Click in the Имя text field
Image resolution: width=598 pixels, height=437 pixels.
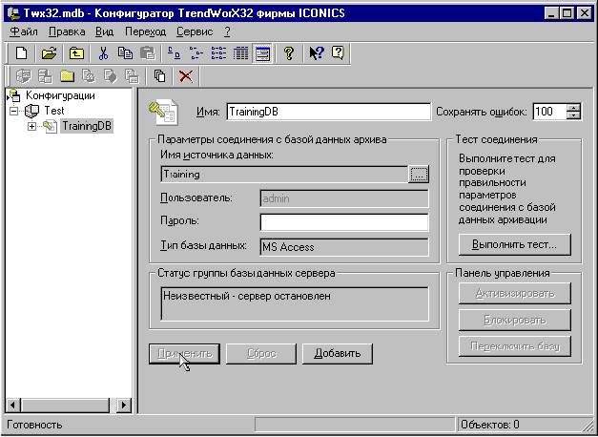[x=328, y=112]
